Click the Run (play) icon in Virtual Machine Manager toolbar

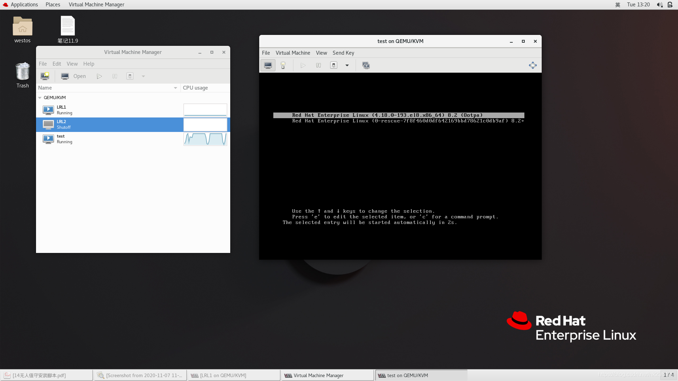pyautogui.click(x=99, y=76)
